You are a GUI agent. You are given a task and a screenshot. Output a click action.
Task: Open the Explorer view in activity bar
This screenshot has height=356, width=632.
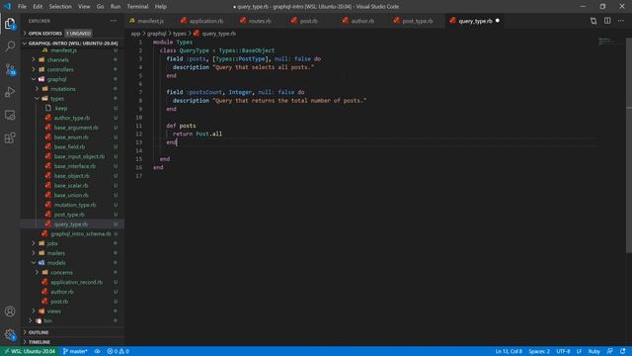pos(10,24)
